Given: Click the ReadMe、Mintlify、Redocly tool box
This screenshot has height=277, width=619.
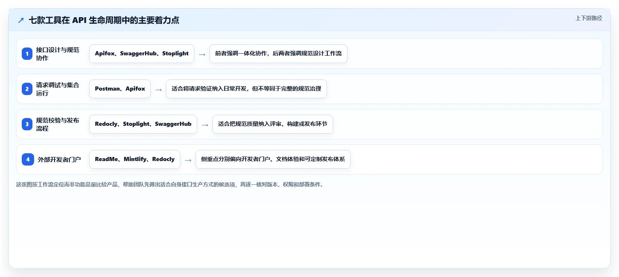Looking at the screenshot, I should (135, 159).
